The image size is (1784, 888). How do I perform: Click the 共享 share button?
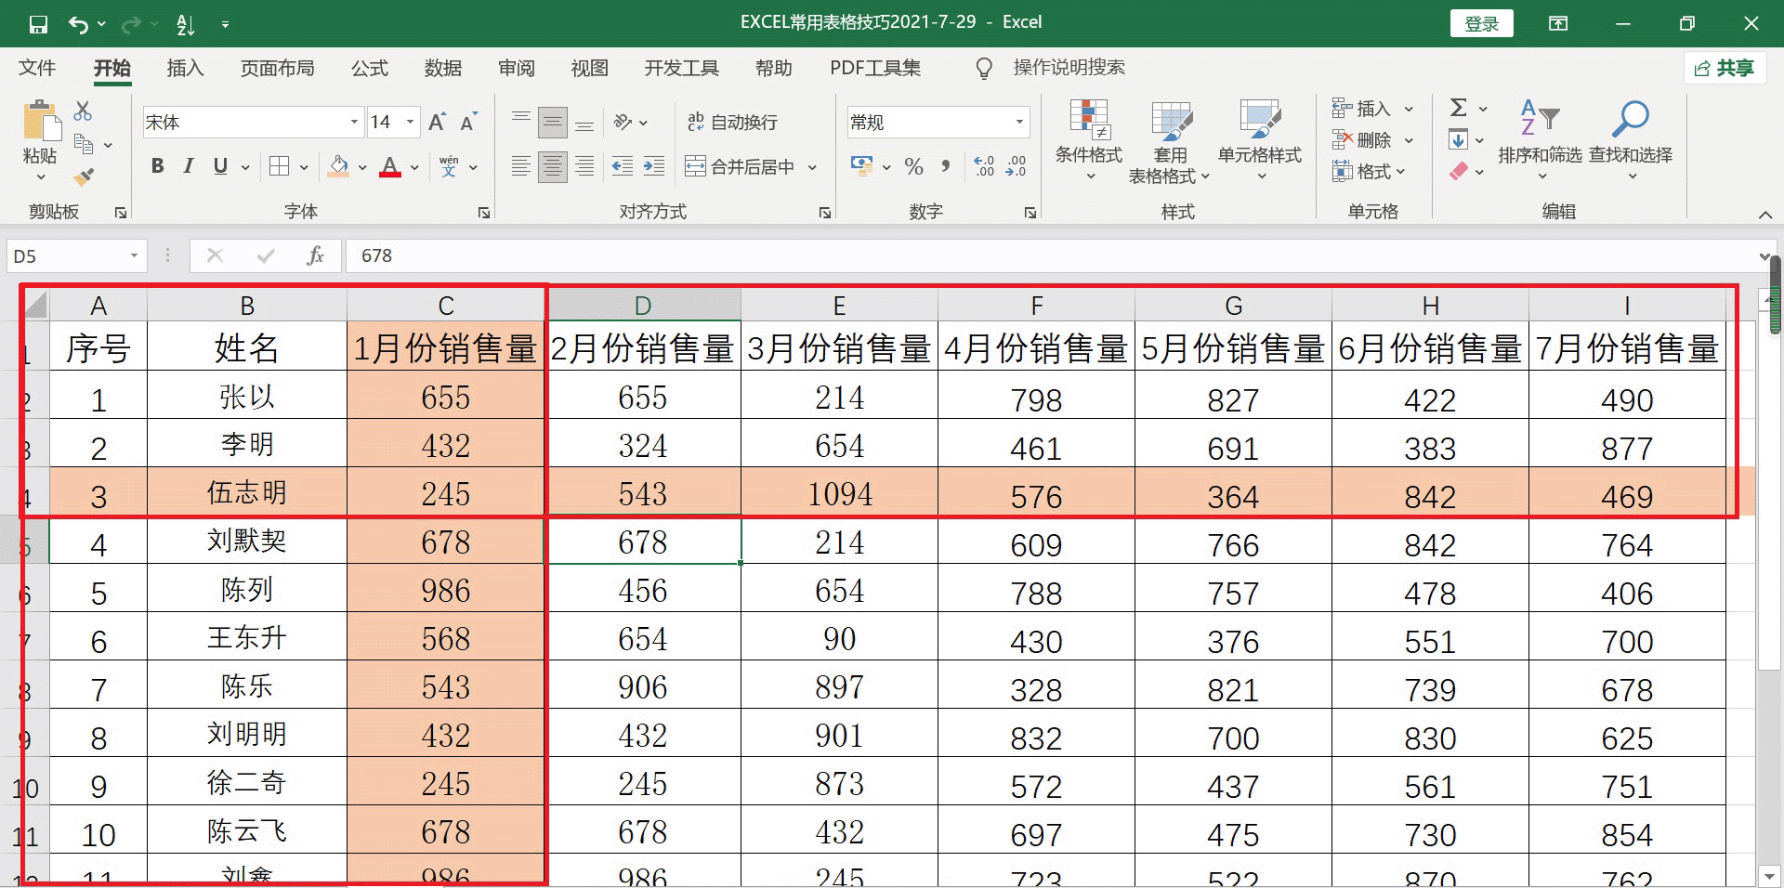(x=1725, y=68)
